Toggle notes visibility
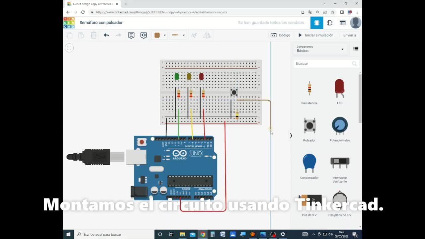 click(x=143, y=35)
